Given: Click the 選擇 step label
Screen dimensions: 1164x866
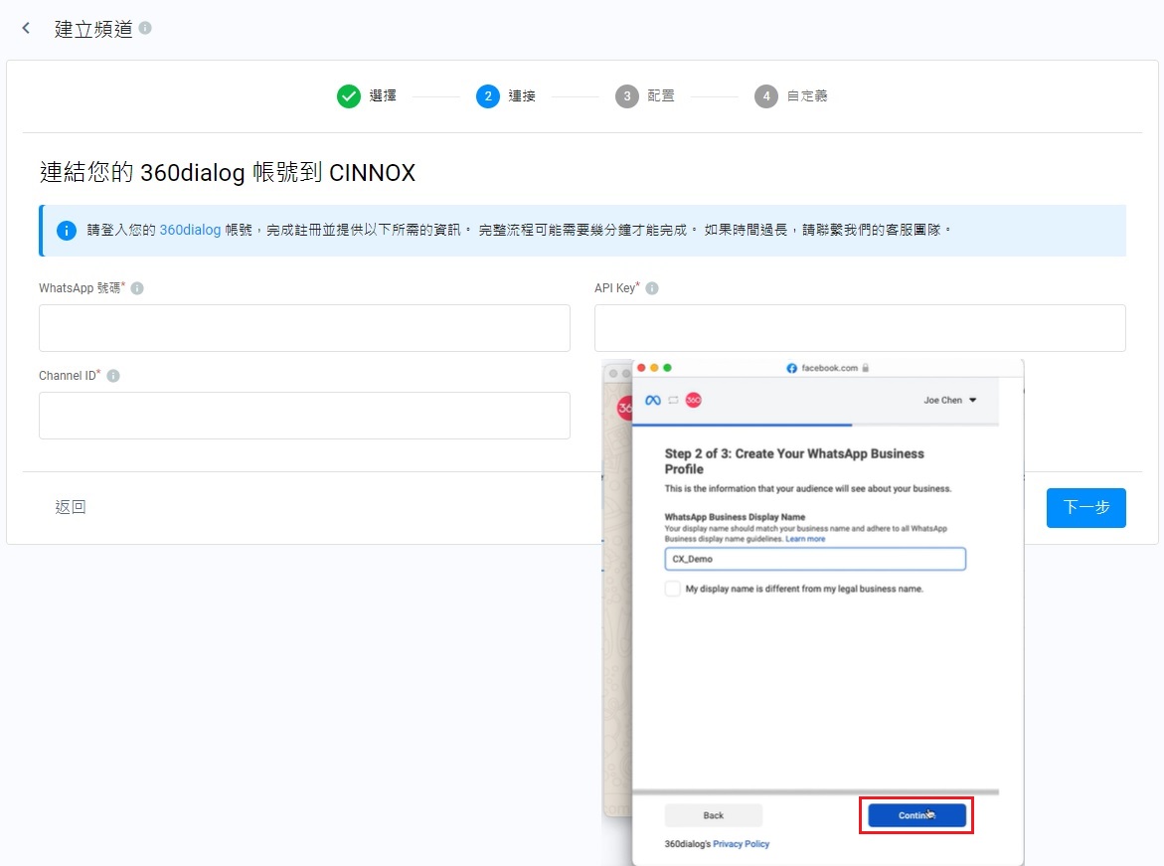Looking at the screenshot, I should click(x=383, y=95).
